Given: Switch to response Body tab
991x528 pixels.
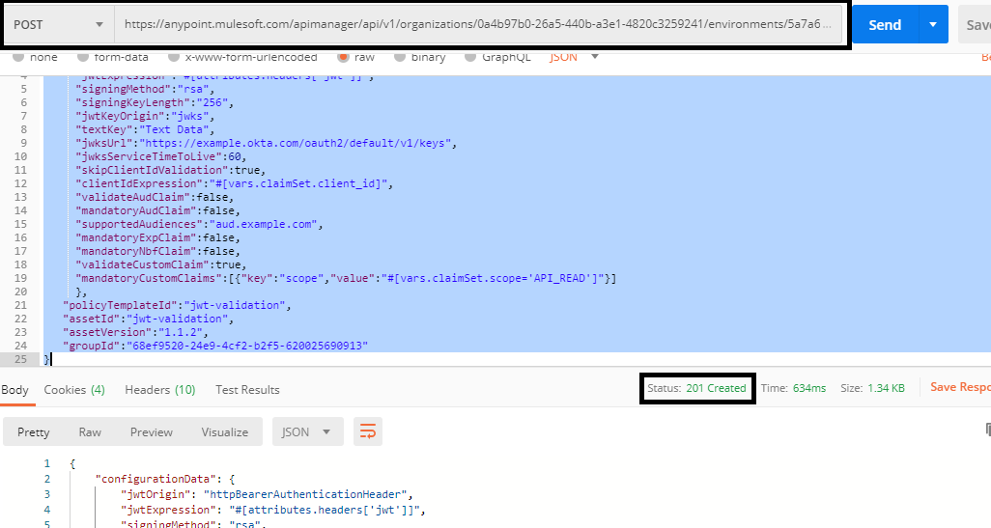Looking at the screenshot, I should coord(14,390).
